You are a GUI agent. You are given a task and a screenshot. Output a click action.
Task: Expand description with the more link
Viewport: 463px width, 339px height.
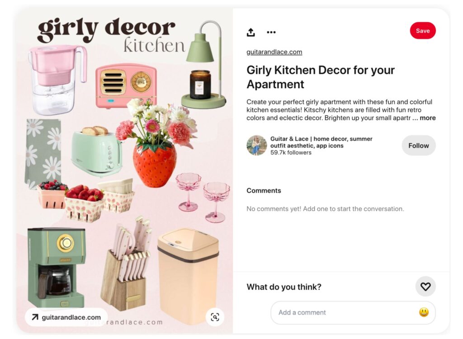tap(428, 118)
